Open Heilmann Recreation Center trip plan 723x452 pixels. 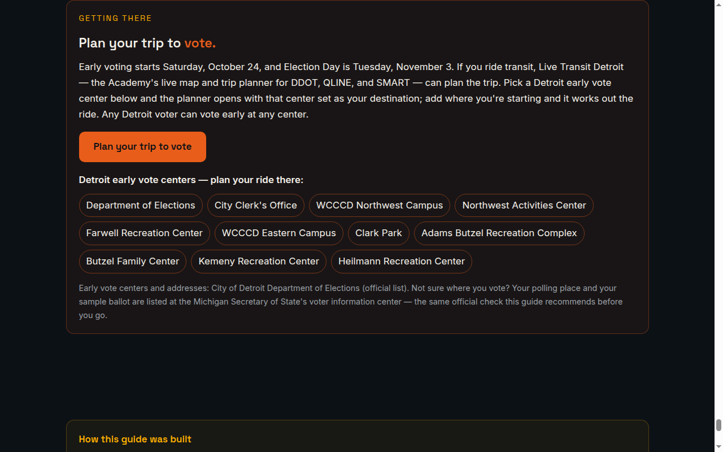point(402,261)
